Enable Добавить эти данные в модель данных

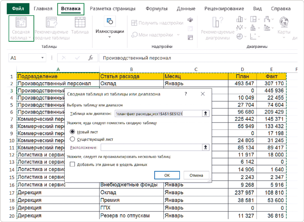click(73, 164)
